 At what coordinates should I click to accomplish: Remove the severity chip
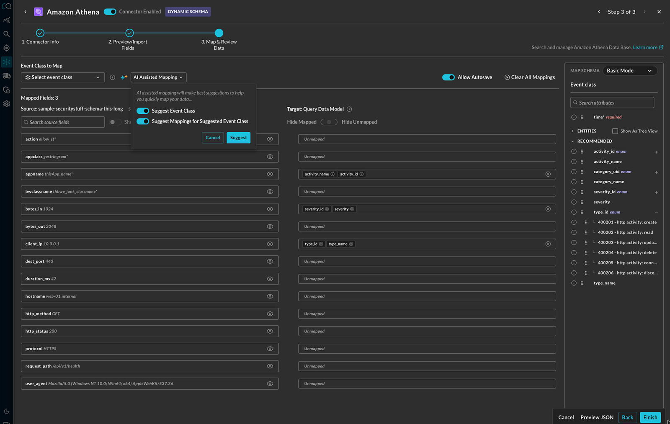[x=352, y=209]
